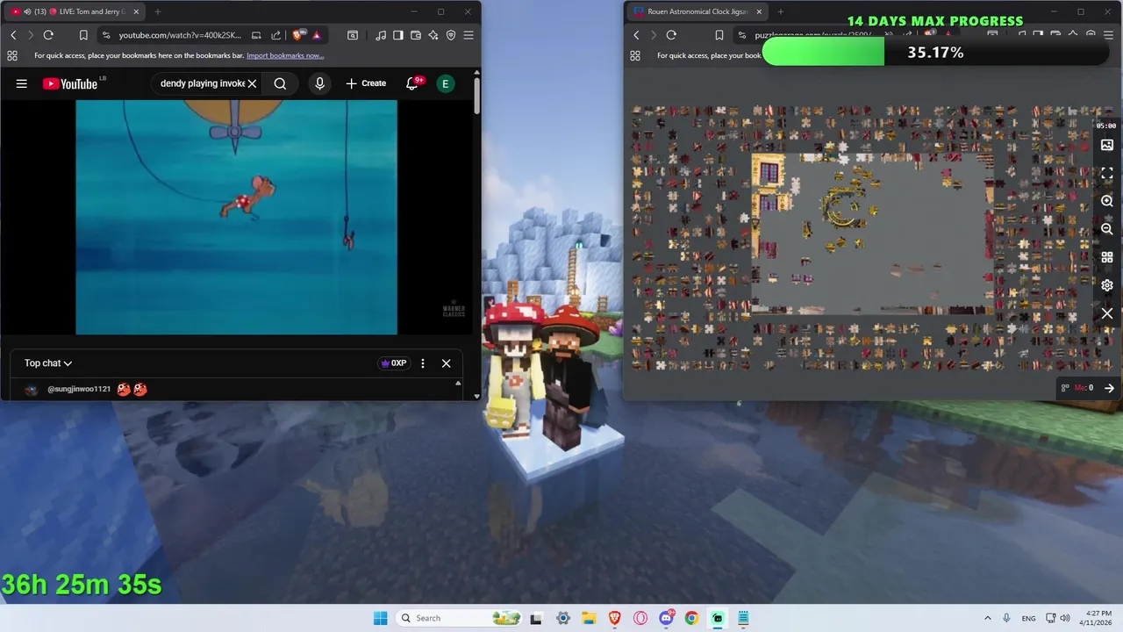This screenshot has width=1123, height=632.
Task: Open apps grid on puzzle bookmarks bar
Action: pyautogui.click(x=635, y=55)
